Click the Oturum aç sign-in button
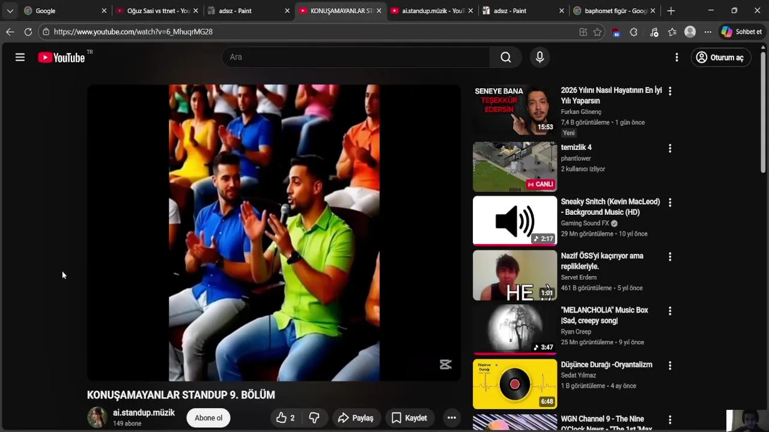The width and height of the screenshot is (769, 432). tap(720, 58)
